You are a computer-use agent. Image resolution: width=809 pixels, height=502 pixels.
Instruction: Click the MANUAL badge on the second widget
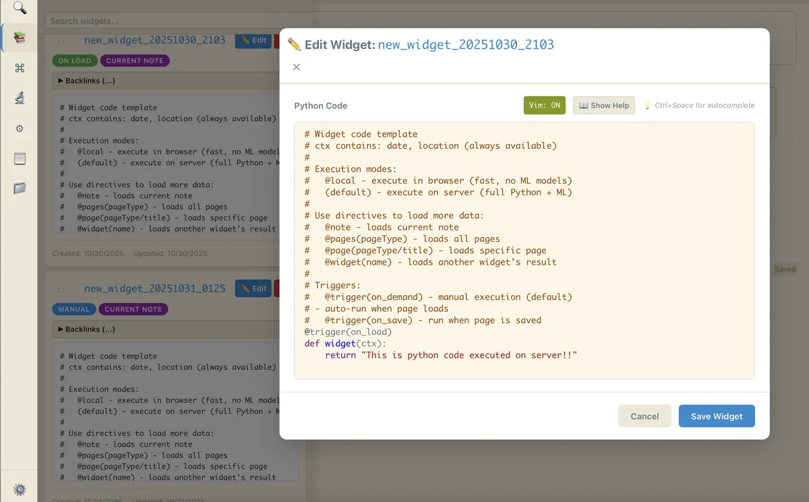[x=74, y=309]
